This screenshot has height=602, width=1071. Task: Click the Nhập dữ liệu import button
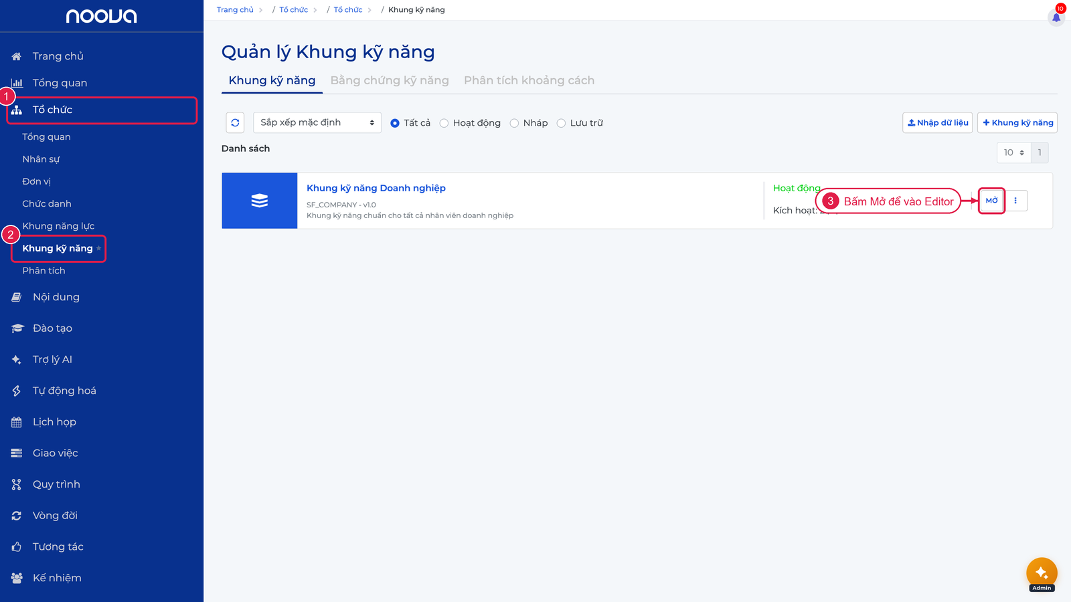pos(937,123)
